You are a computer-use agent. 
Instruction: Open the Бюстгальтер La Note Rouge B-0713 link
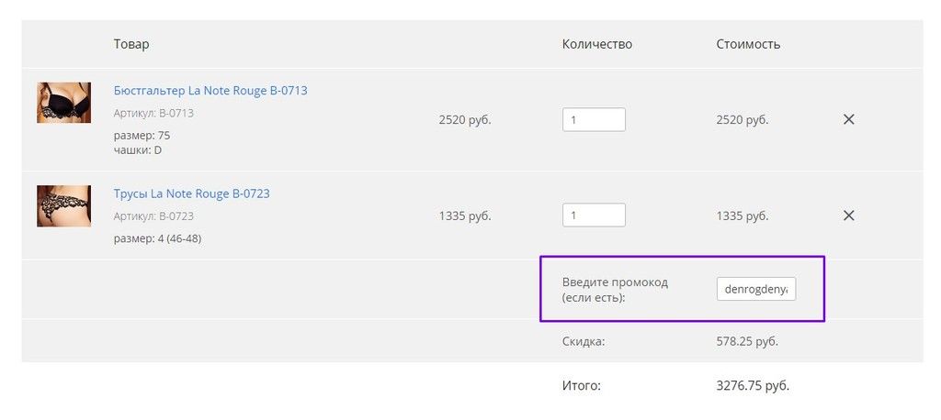(210, 91)
